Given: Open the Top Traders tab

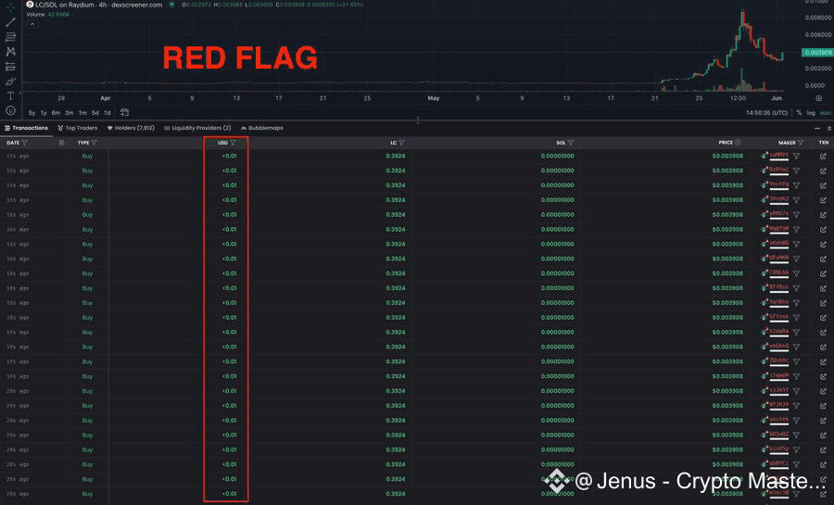Looking at the screenshot, I should (x=78, y=128).
